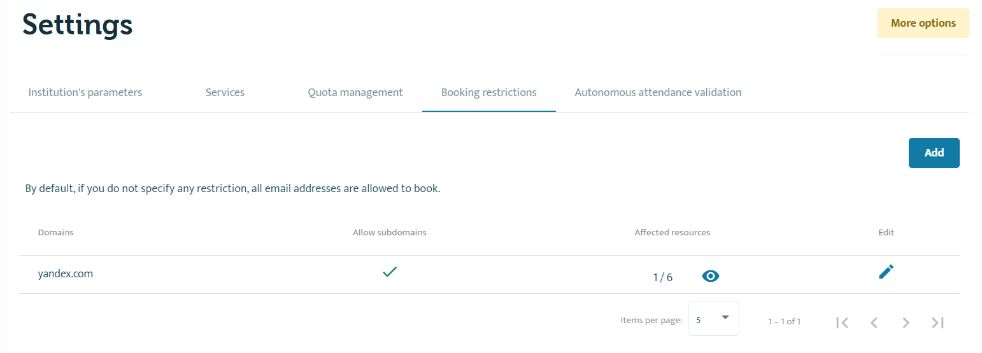
Task: Click the pencil edit icon for yandex.com
Action: click(x=886, y=272)
